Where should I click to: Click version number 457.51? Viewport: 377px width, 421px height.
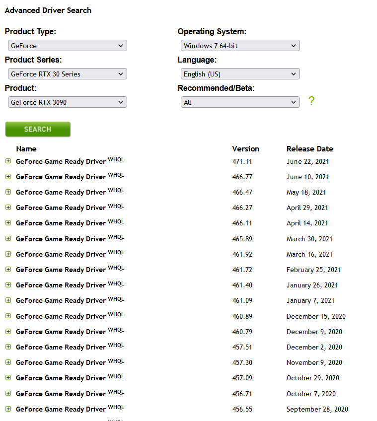pos(242,347)
